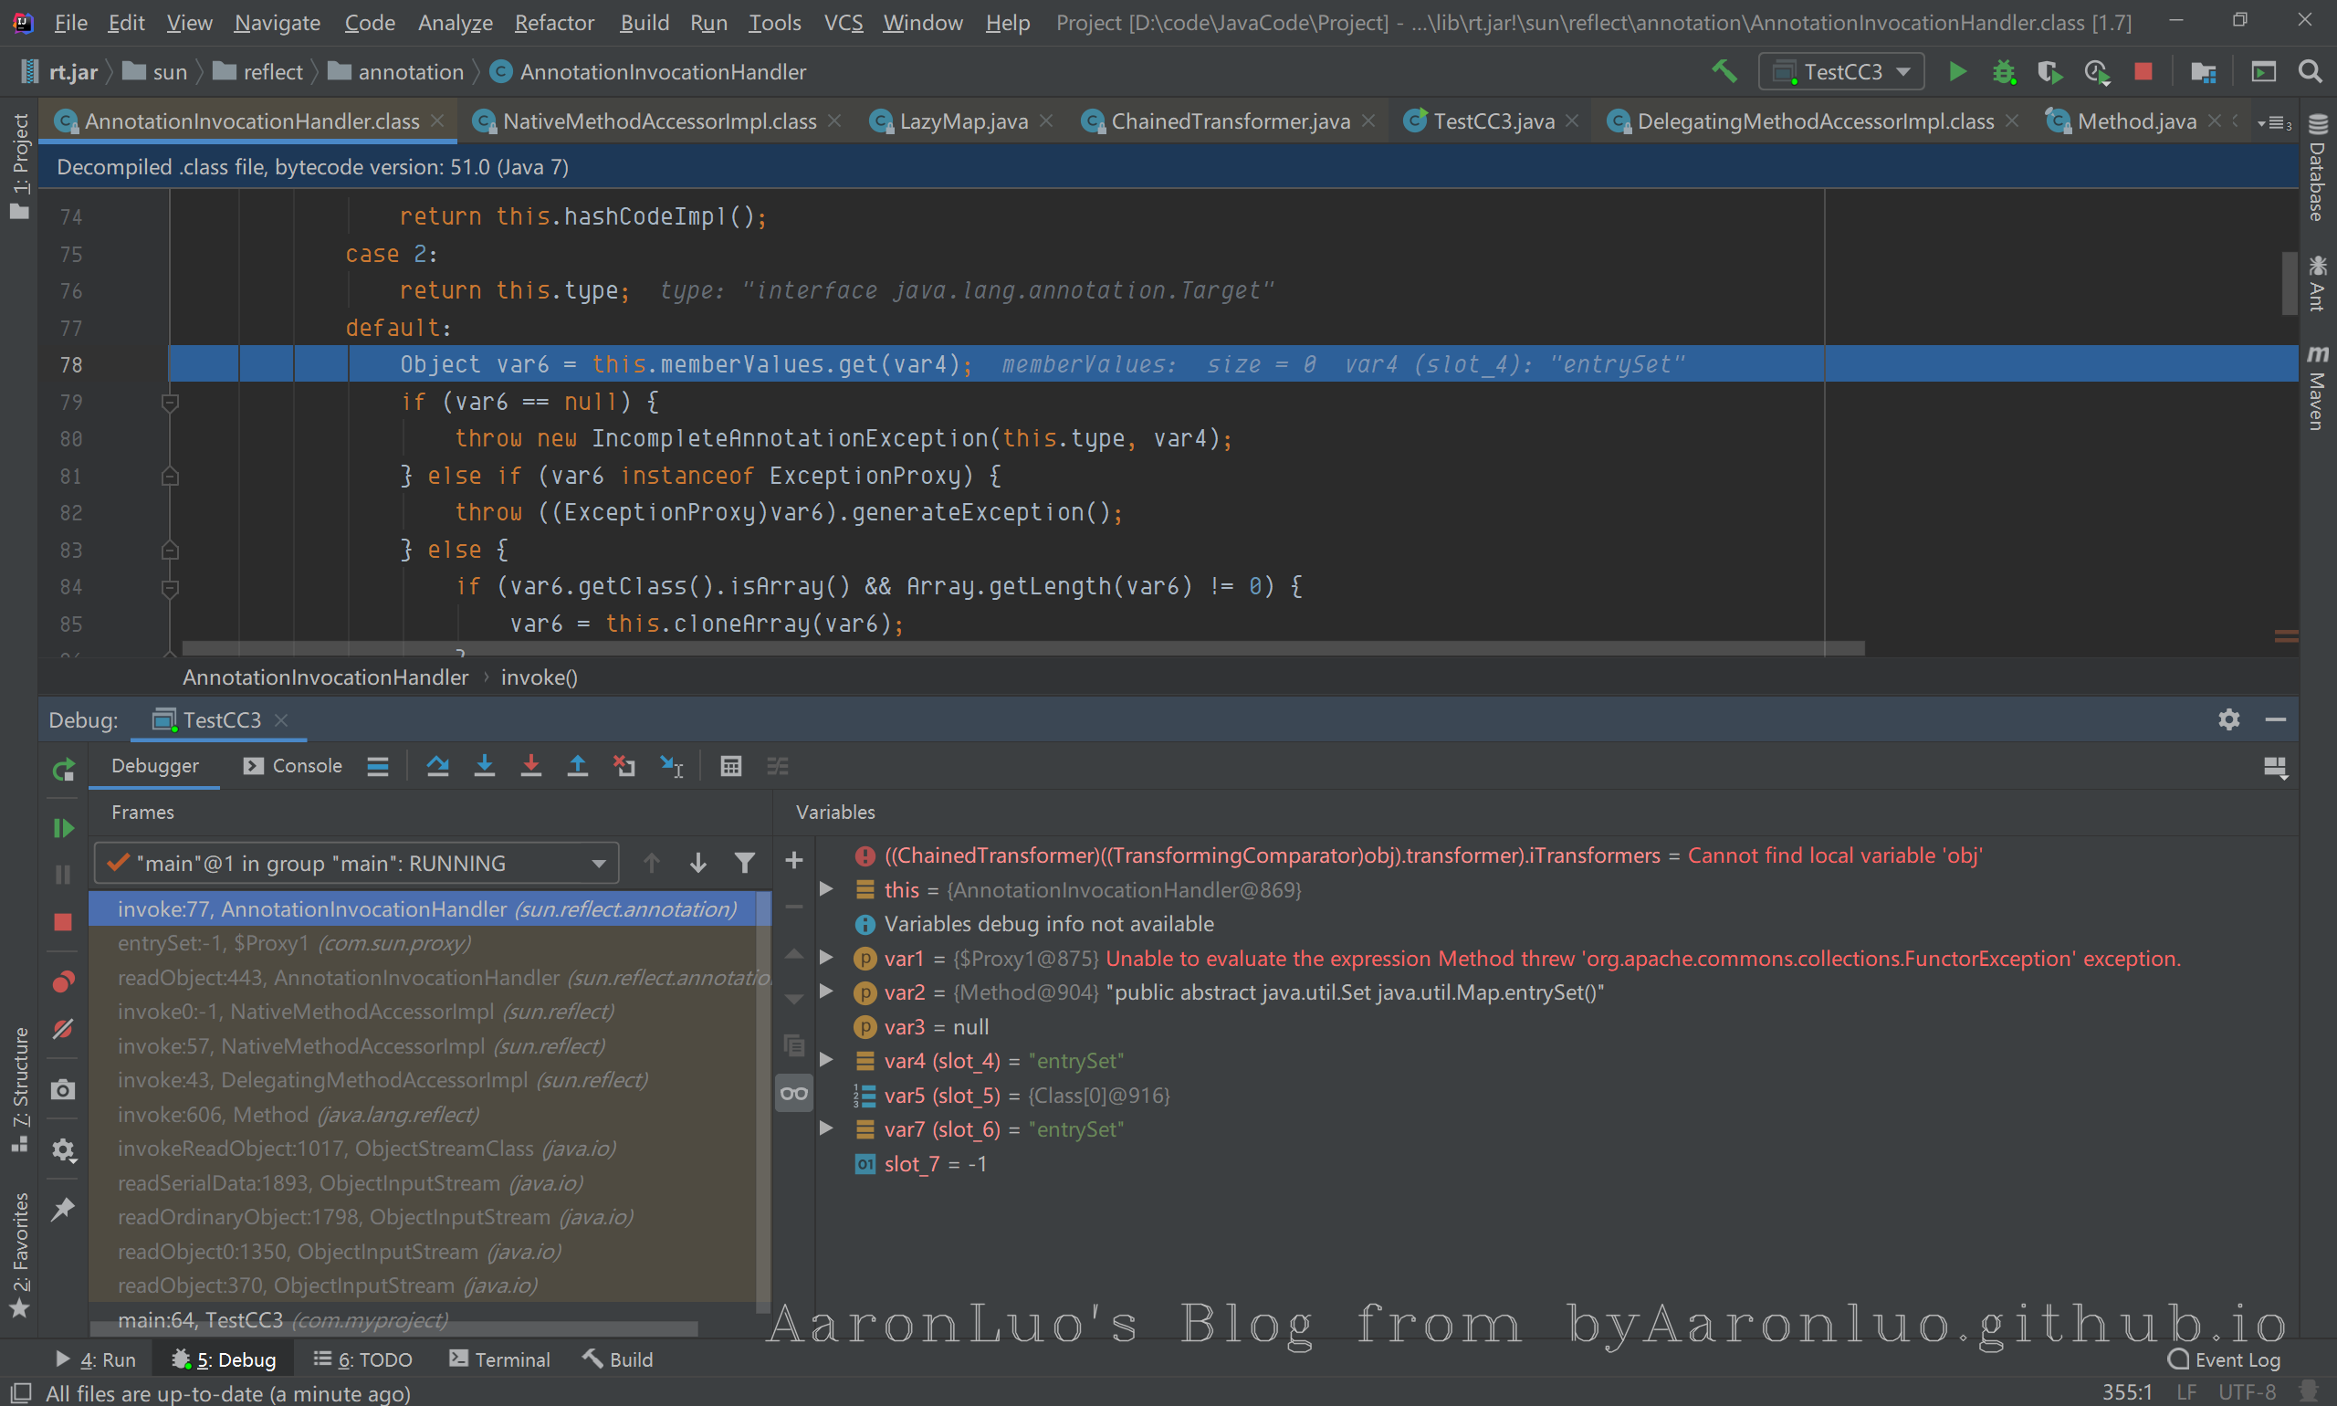Open the TestCC3 run configuration dropdown
The height and width of the screenshot is (1406, 2337).
pos(1840,72)
